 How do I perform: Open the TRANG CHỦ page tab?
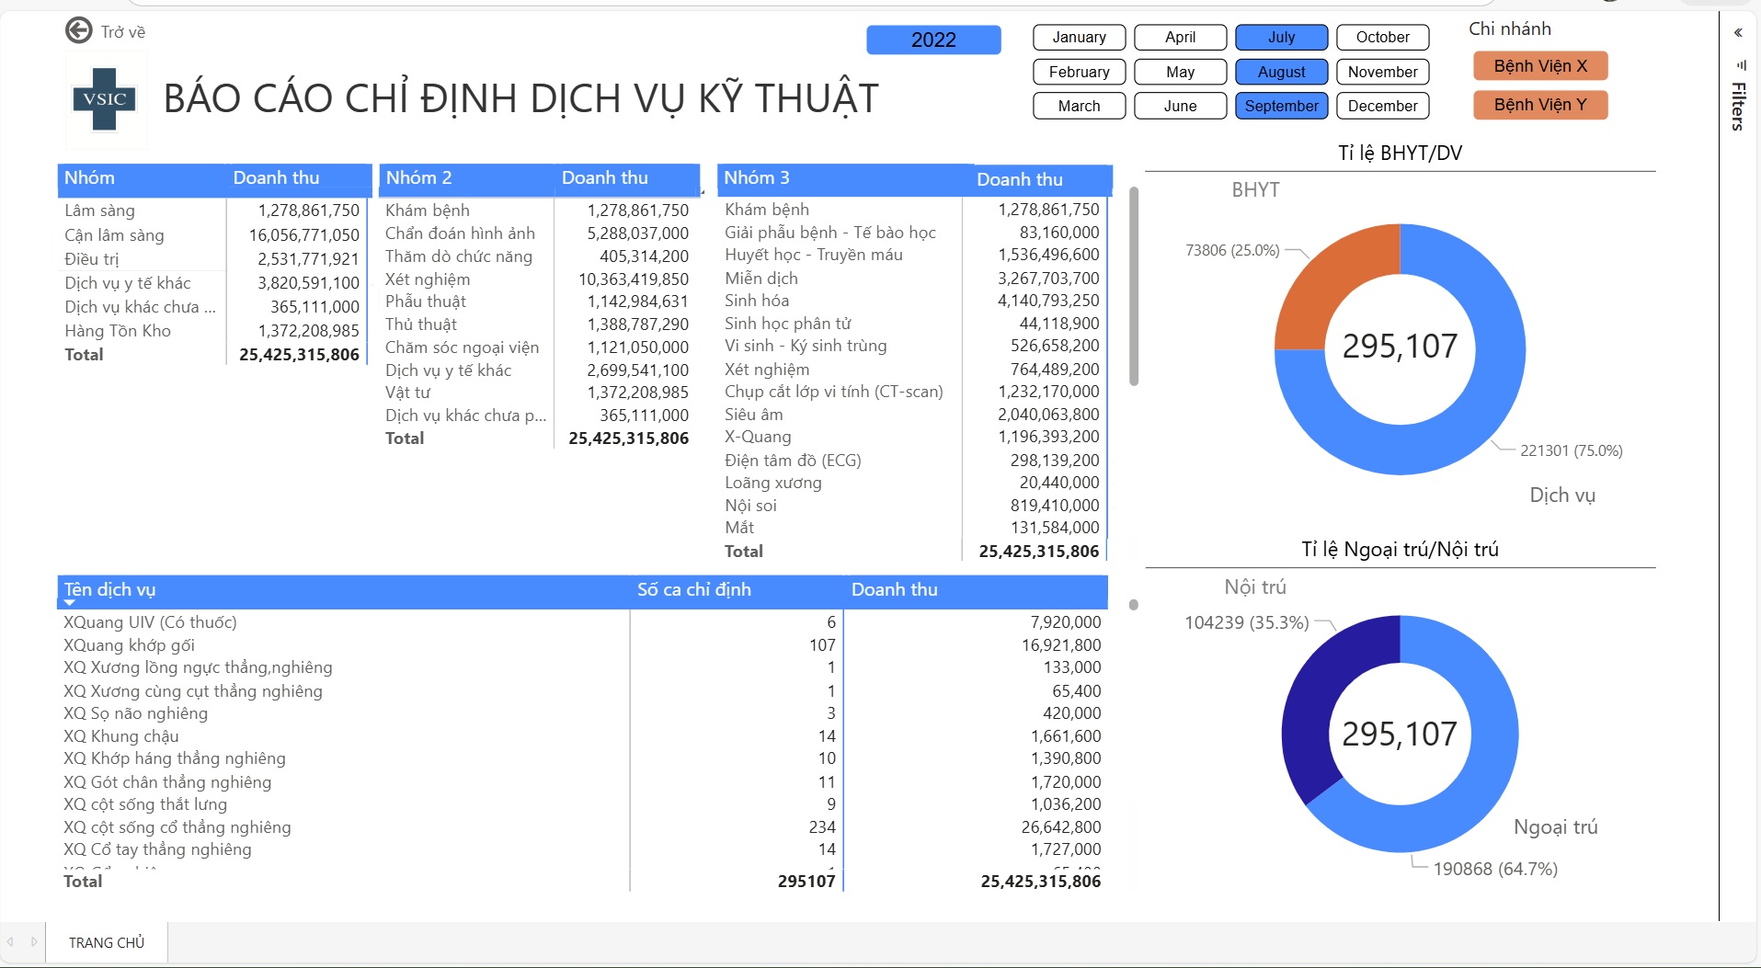(x=107, y=942)
